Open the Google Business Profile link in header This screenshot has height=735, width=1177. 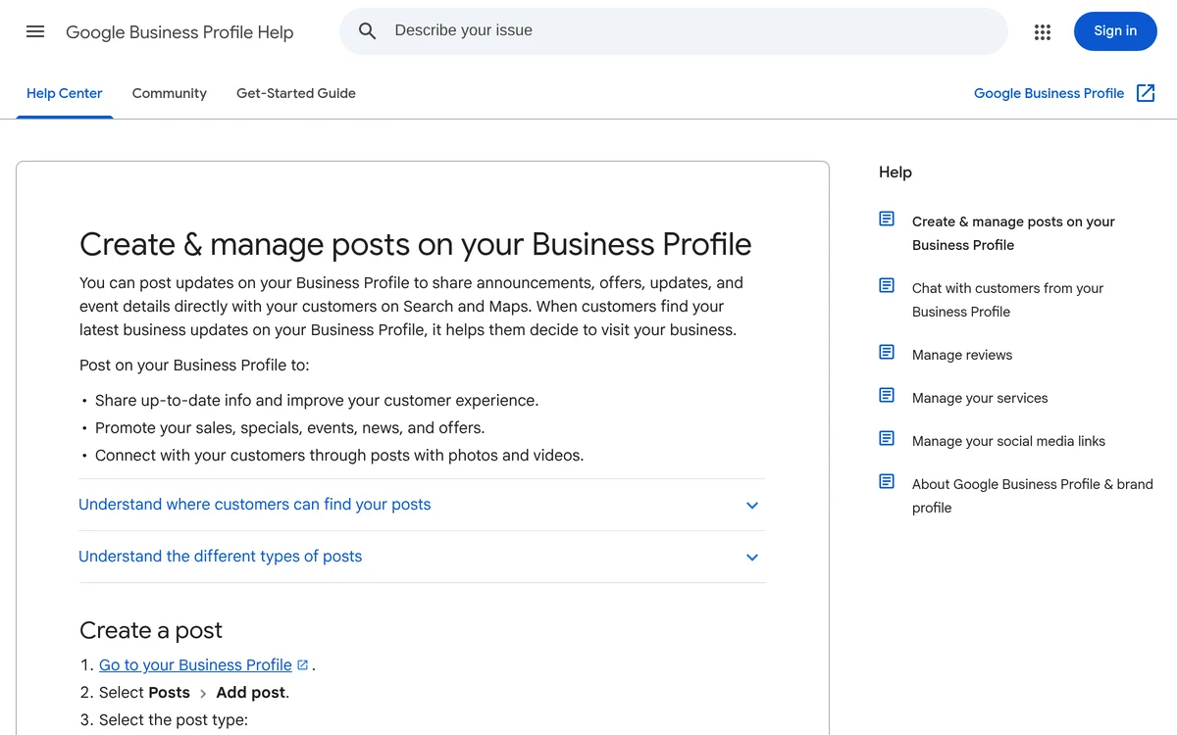pos(1049,93)
